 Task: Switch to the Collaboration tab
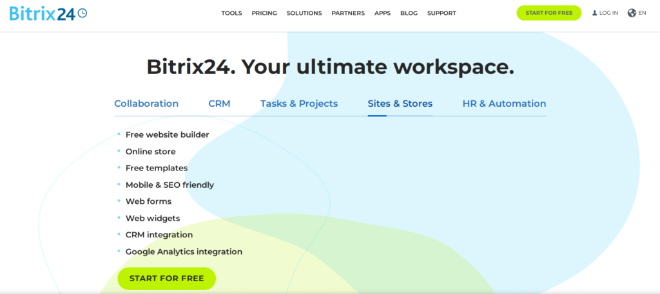pos(146,104)
